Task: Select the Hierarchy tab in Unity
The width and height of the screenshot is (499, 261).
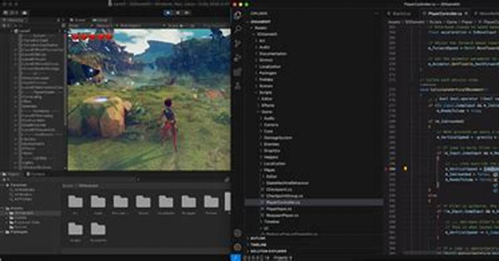Action: [14, 20]
